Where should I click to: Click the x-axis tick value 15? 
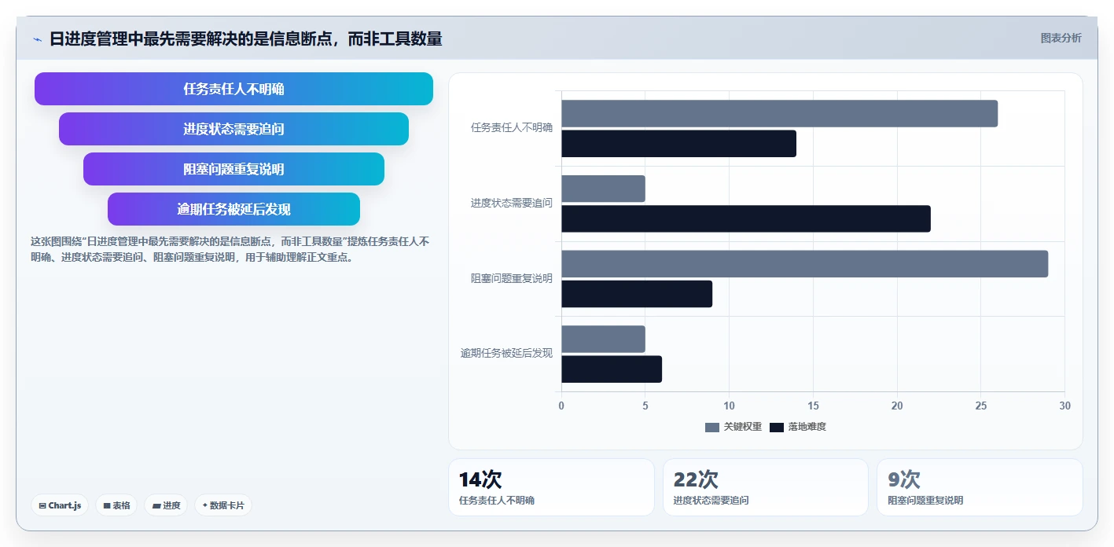(x=813, y=406)
